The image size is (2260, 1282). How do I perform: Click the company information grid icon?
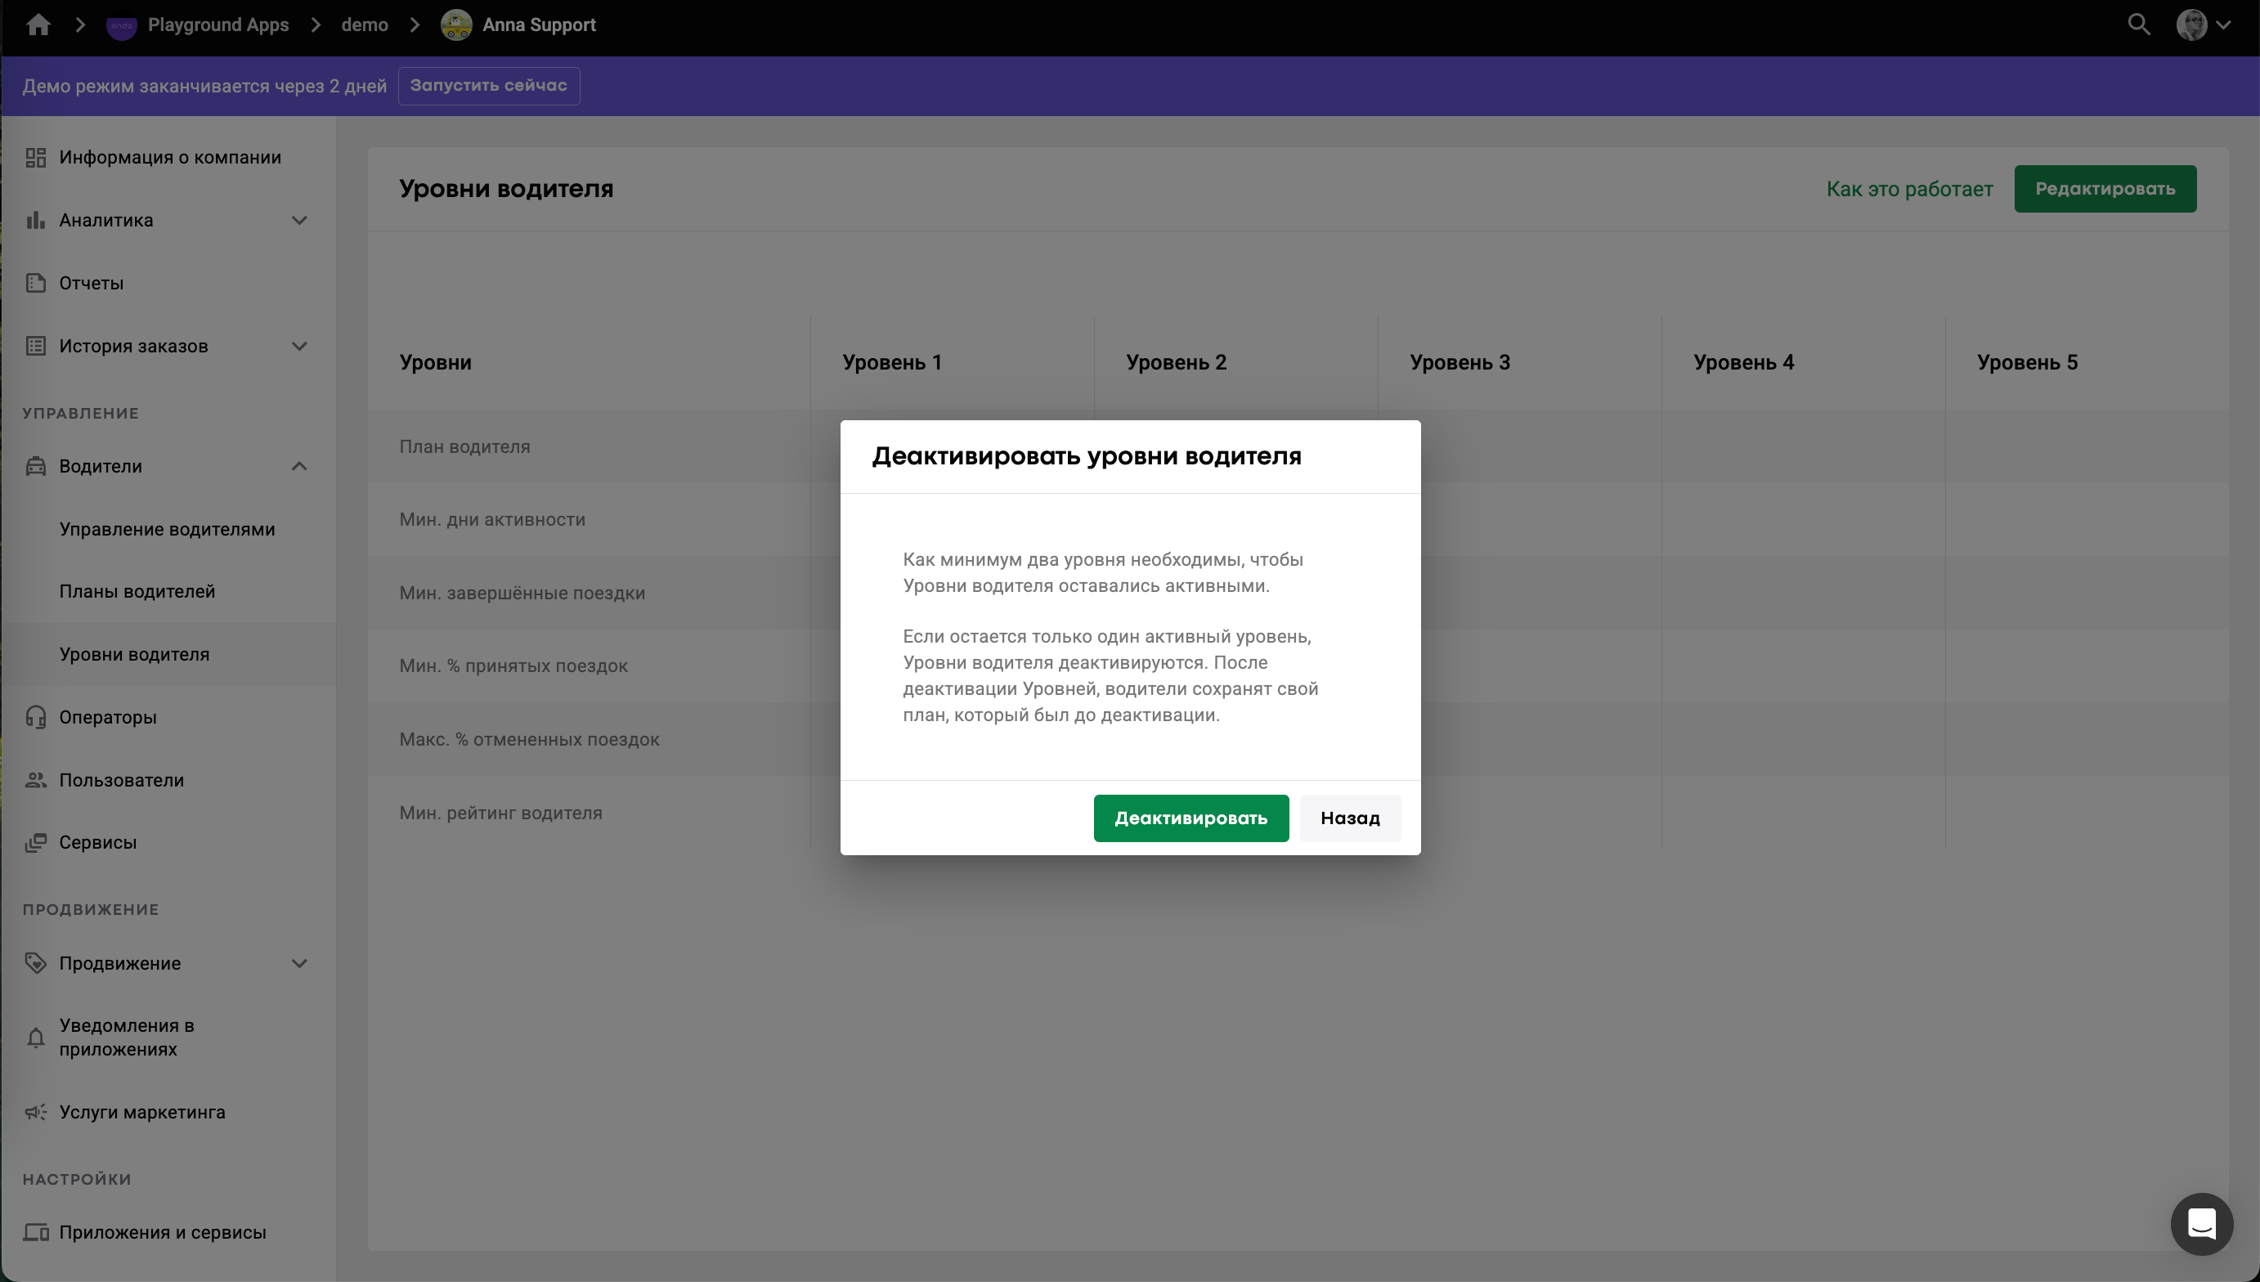(x=35, y=158)
